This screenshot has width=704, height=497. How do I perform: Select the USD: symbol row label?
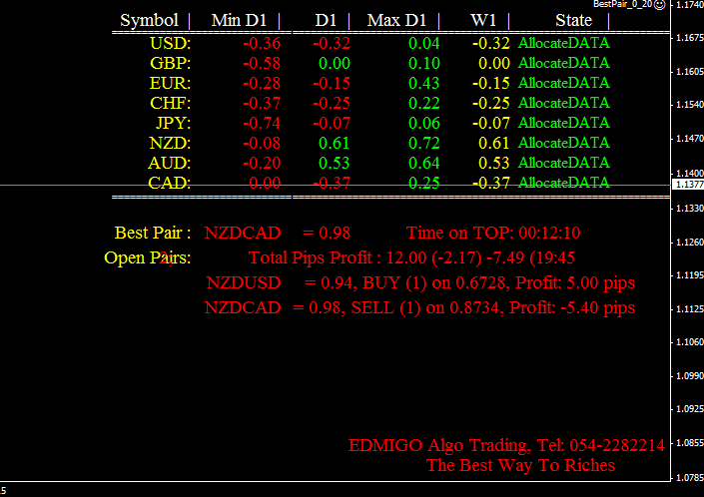(x=170, y=44)
